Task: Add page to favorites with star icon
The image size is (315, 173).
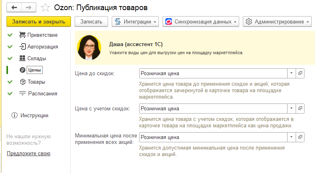Action: tap(45, 8)
